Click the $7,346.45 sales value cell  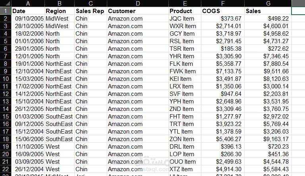coord(268,56)
